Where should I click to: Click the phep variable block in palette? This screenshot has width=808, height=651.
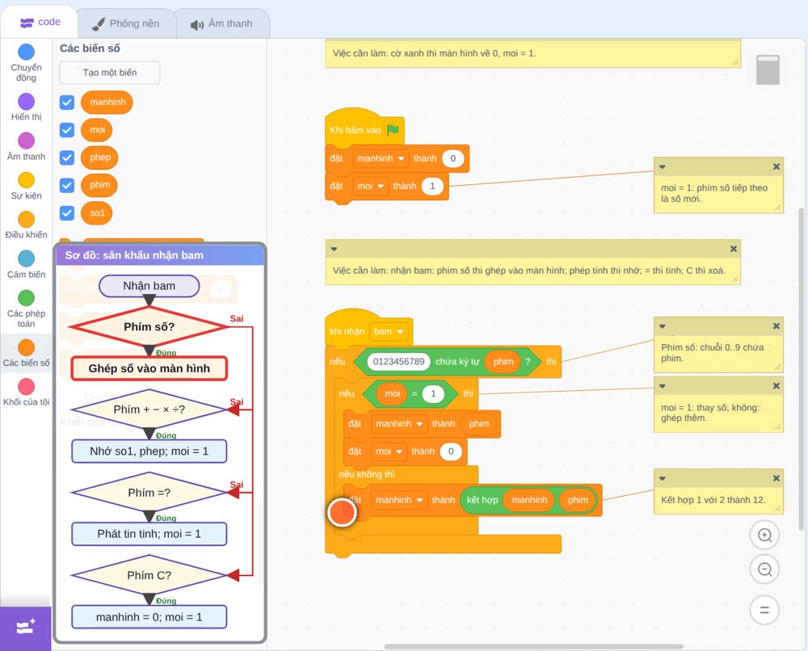[99, 157]
